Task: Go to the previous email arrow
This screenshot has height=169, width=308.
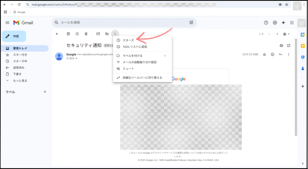Action: point(269,34)
